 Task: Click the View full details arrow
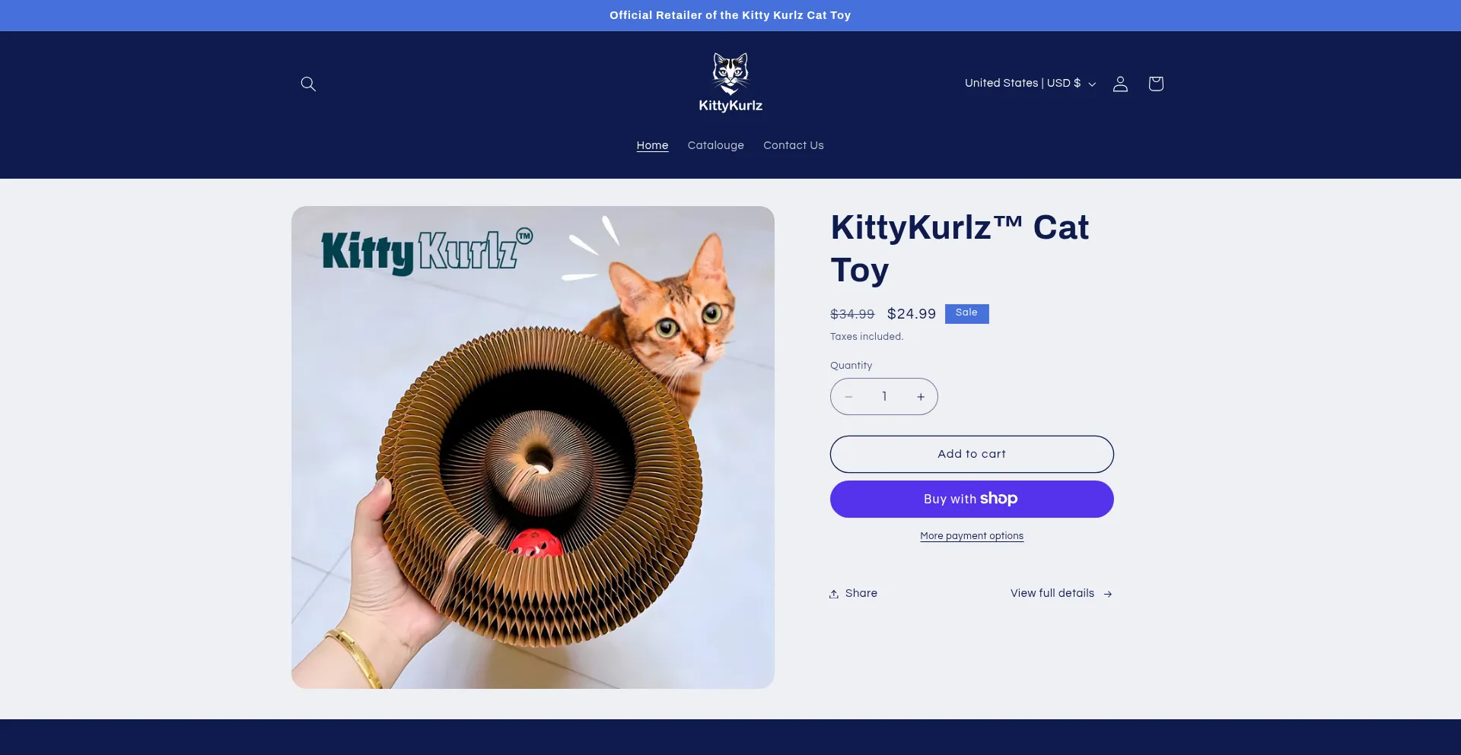click(1108, 594)
